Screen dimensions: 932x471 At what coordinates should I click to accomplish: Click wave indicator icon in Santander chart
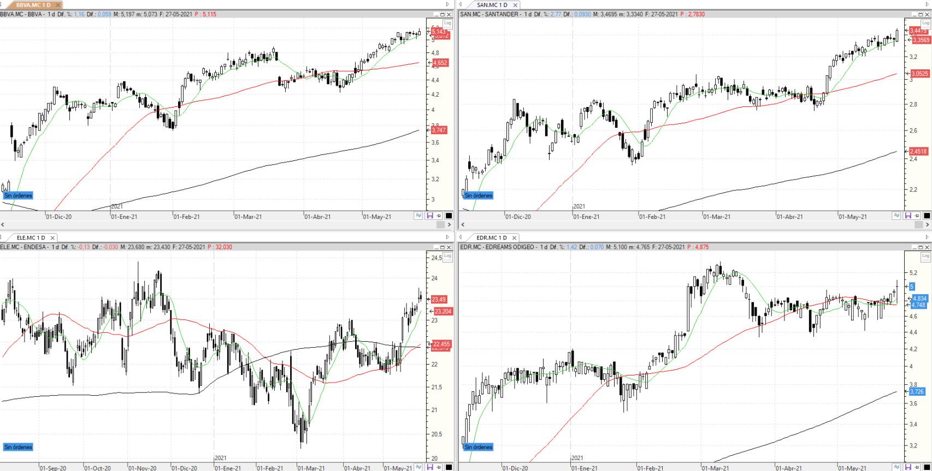click(896, 216)
